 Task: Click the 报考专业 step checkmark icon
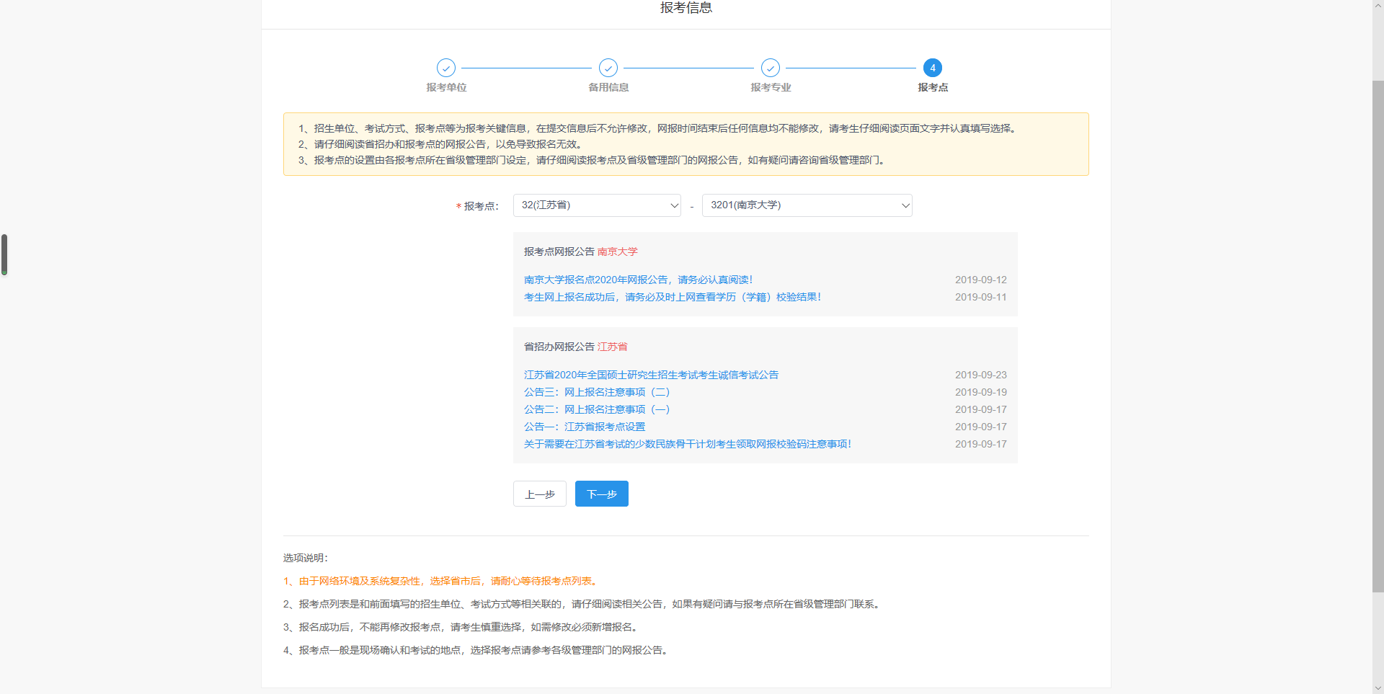[x=771, y=68]
